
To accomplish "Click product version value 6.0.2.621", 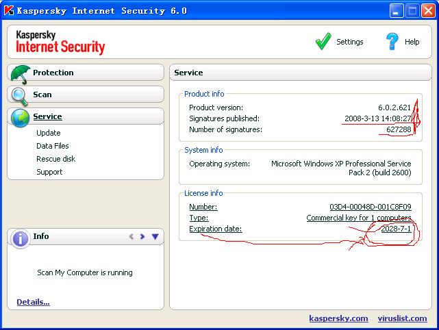I will click(x=394, y=107).
